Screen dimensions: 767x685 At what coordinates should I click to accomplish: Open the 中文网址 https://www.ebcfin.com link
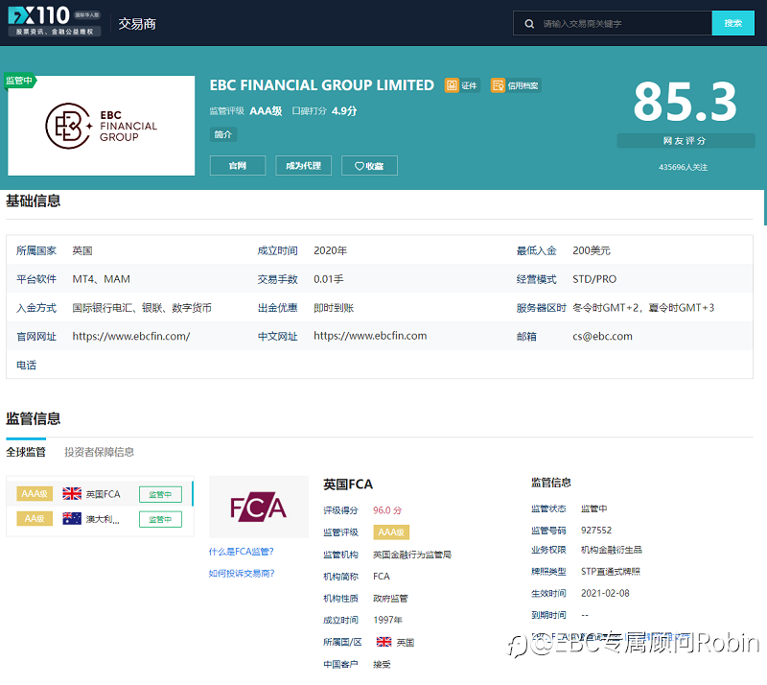click(370, 336)
